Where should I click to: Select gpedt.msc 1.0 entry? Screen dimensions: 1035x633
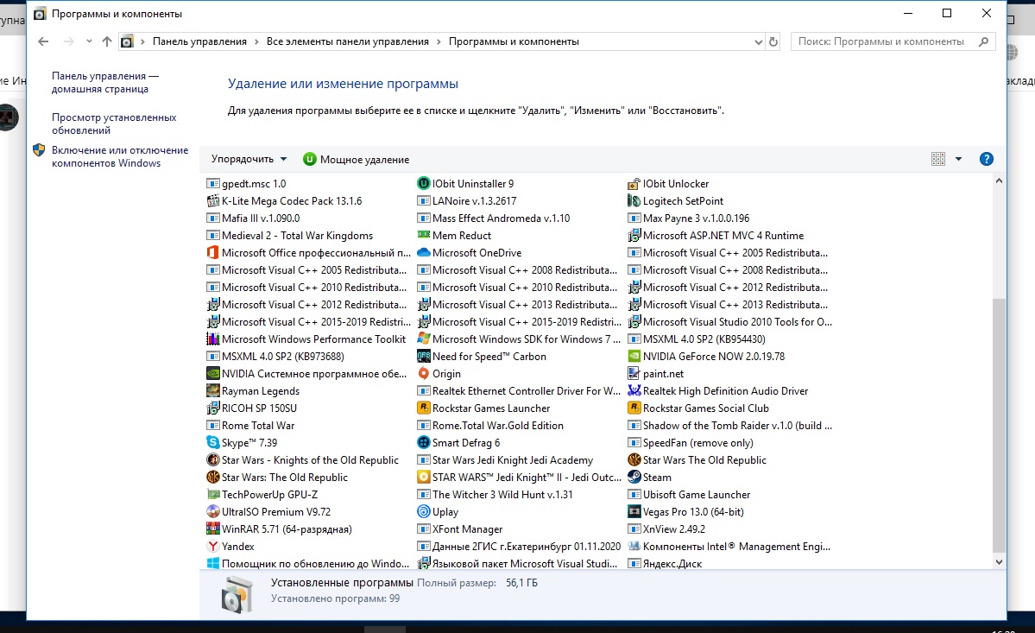[246, 183]
